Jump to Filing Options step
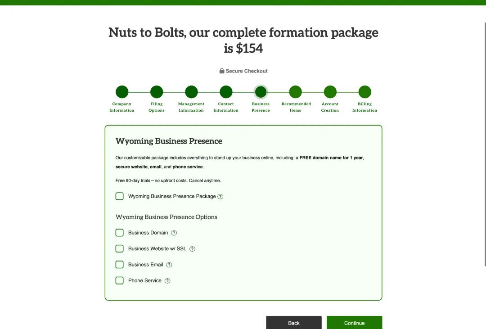Image resolution: width=486 pixels, height=329 pixels. (157, 92)
